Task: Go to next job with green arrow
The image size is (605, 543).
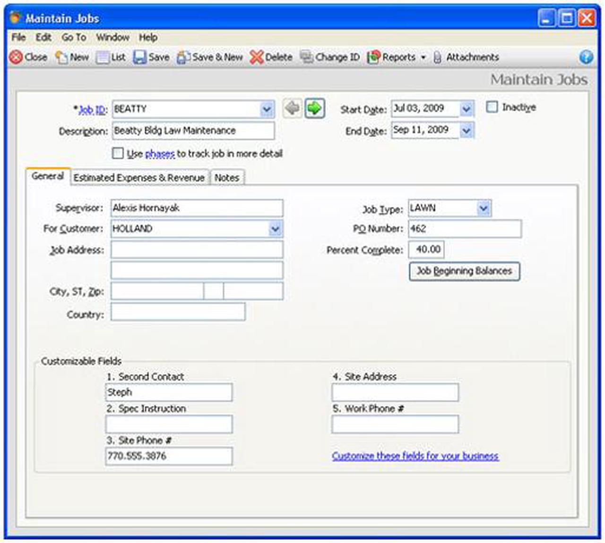Action: coord(315,109)
